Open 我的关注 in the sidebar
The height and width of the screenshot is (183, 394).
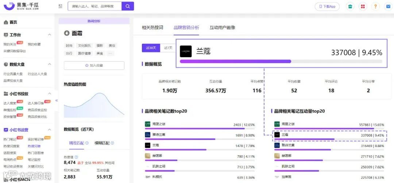(x=10, y=44)
